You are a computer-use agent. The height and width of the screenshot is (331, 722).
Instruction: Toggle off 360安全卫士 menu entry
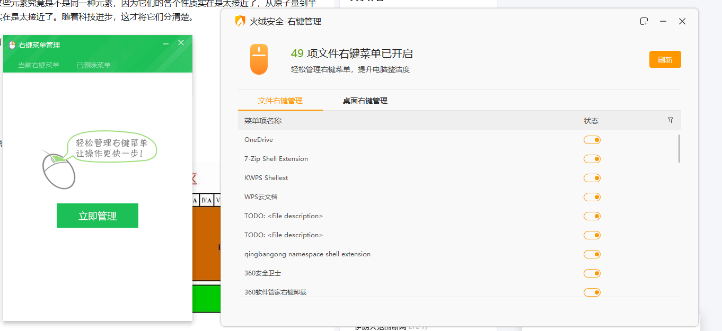pyautogui.click(x=592, y=273)
